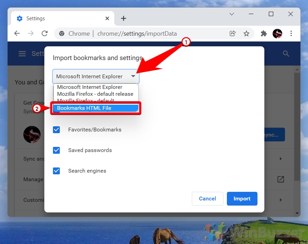
Task: Click the Import button
Action: (242, 198)
